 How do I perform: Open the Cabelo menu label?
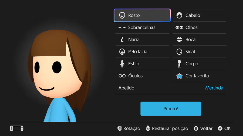click(x=193, y=15)
